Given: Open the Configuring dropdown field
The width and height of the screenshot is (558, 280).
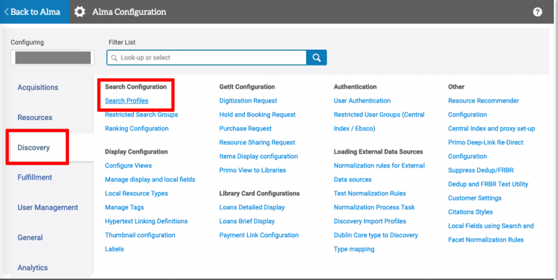Looking at the screenshot, I should tap(53, 58).
